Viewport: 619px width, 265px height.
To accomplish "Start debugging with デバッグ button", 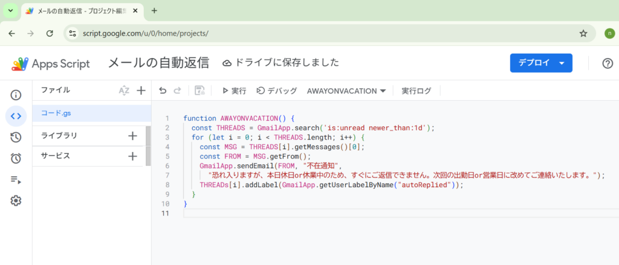I will pos(277,91).
